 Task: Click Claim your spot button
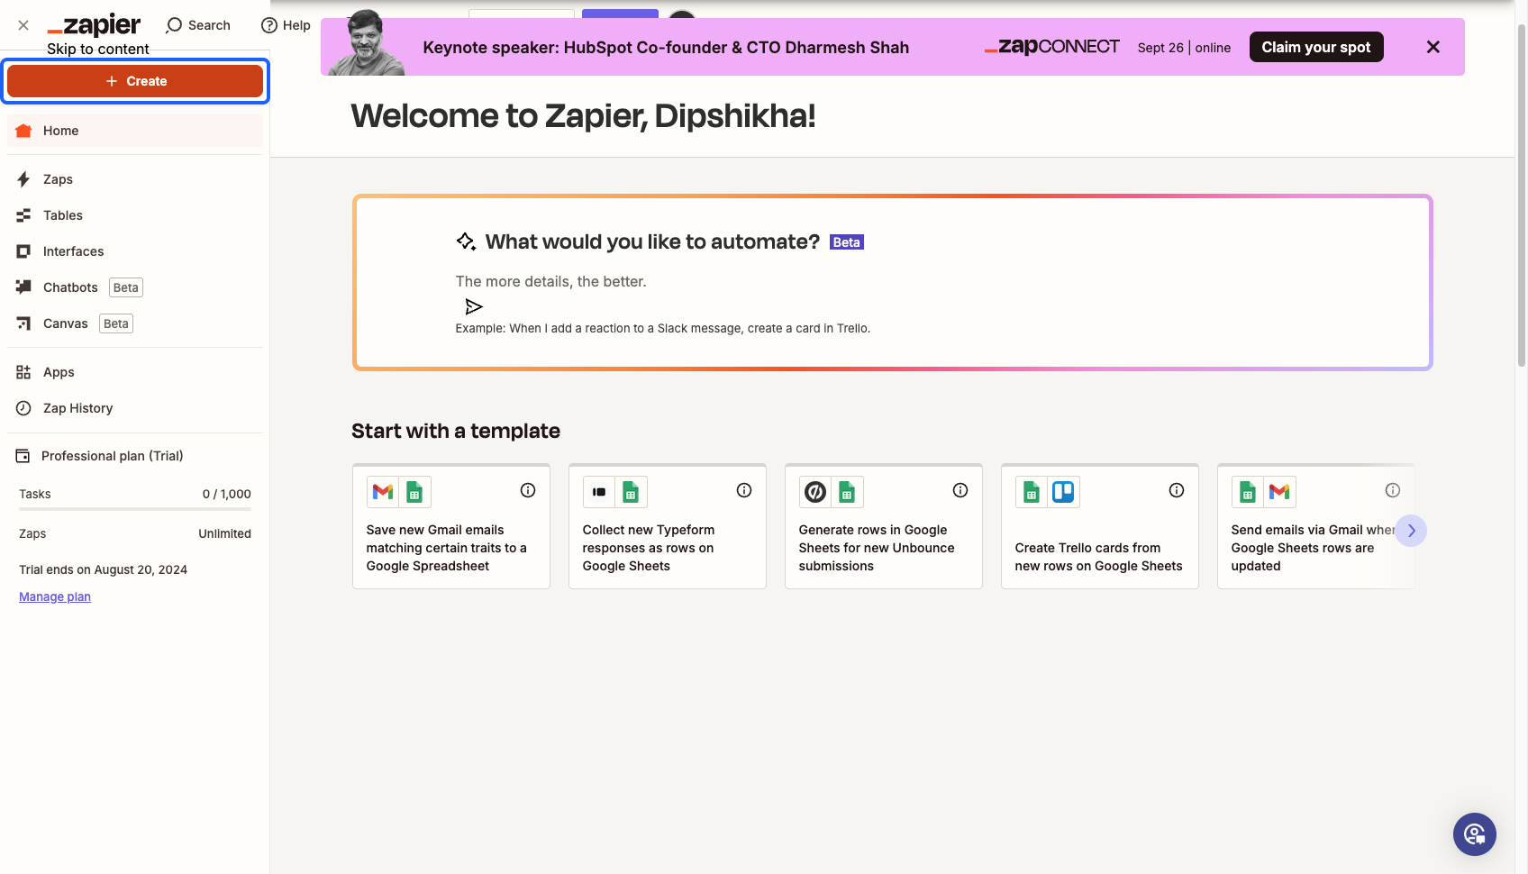click(x=1316, y=47)
